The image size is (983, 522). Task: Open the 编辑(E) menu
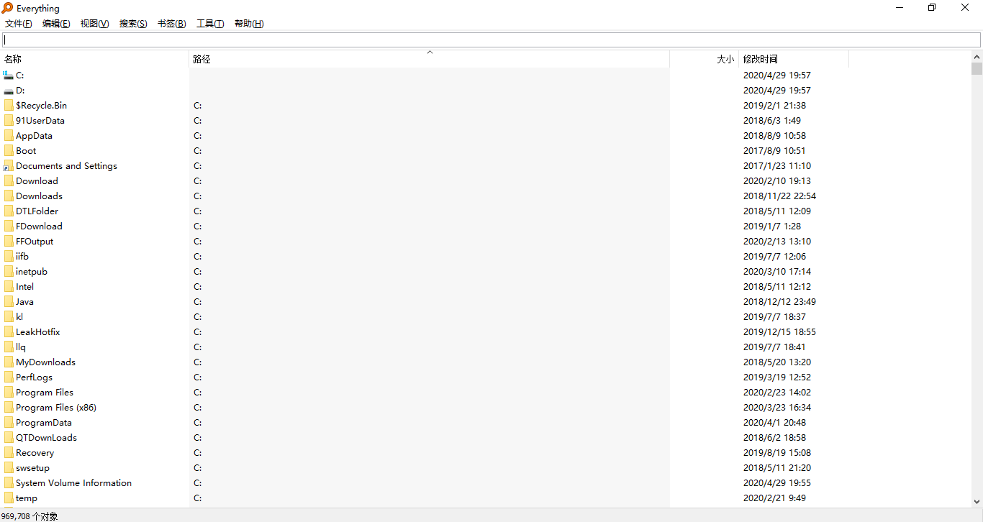coord(56,24)
